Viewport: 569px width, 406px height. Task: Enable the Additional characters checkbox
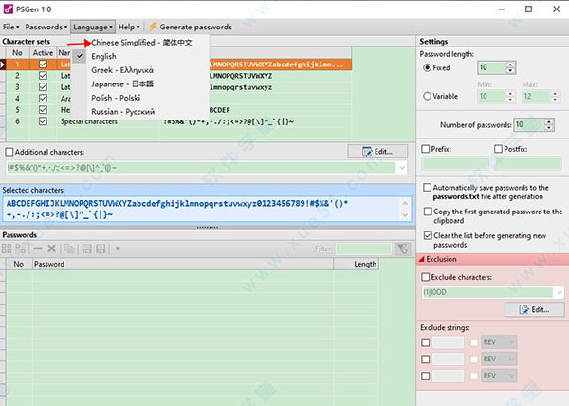point(10,152)
